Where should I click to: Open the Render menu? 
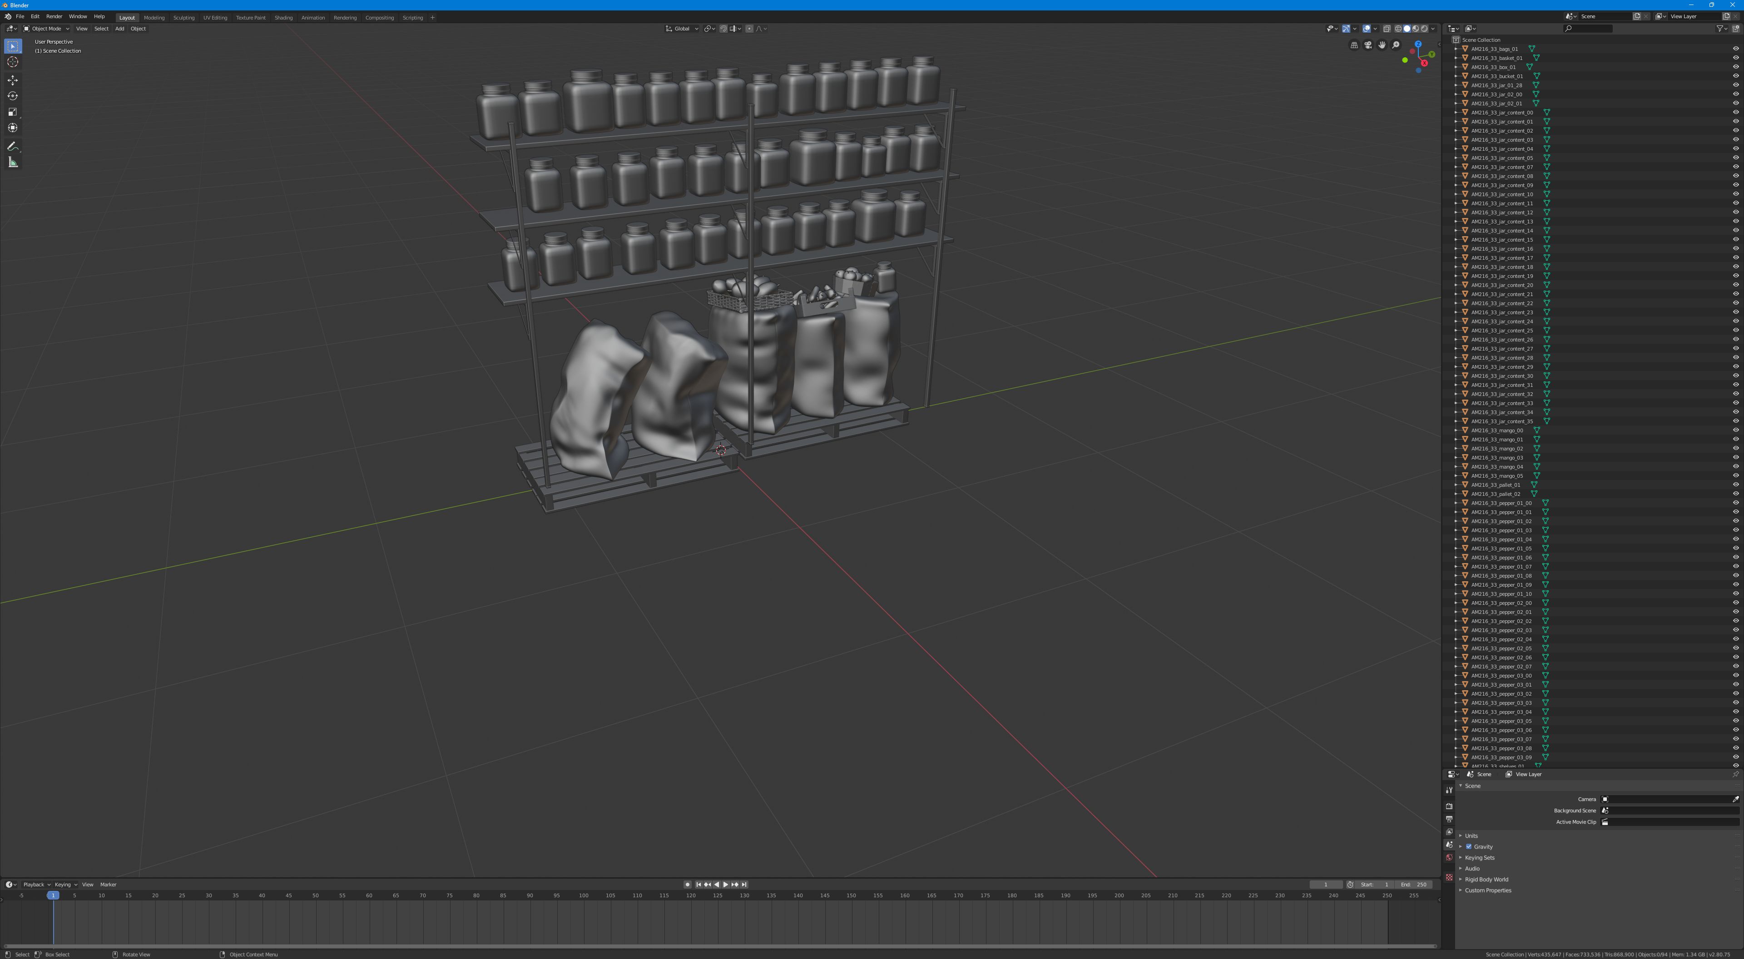pos(54,16)
